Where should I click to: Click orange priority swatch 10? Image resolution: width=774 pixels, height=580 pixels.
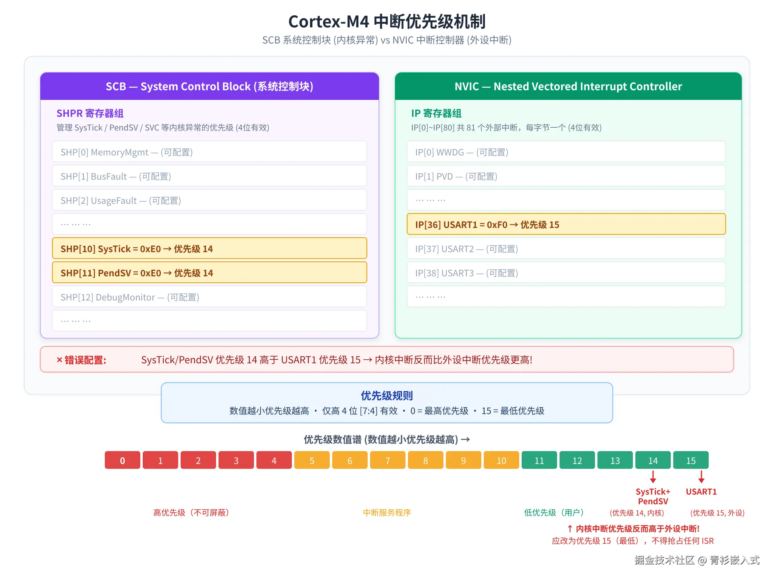point(501,460)
